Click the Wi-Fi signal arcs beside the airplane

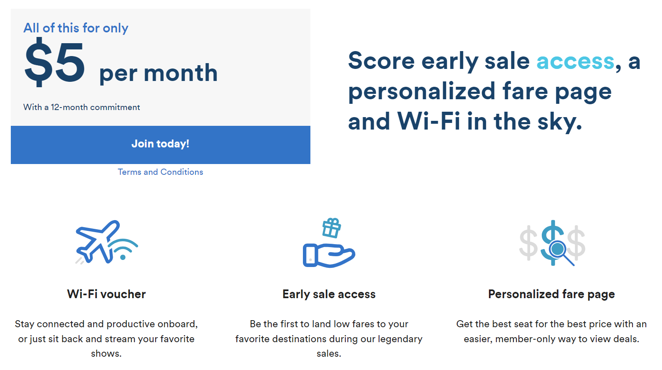(x=123, y=249)
